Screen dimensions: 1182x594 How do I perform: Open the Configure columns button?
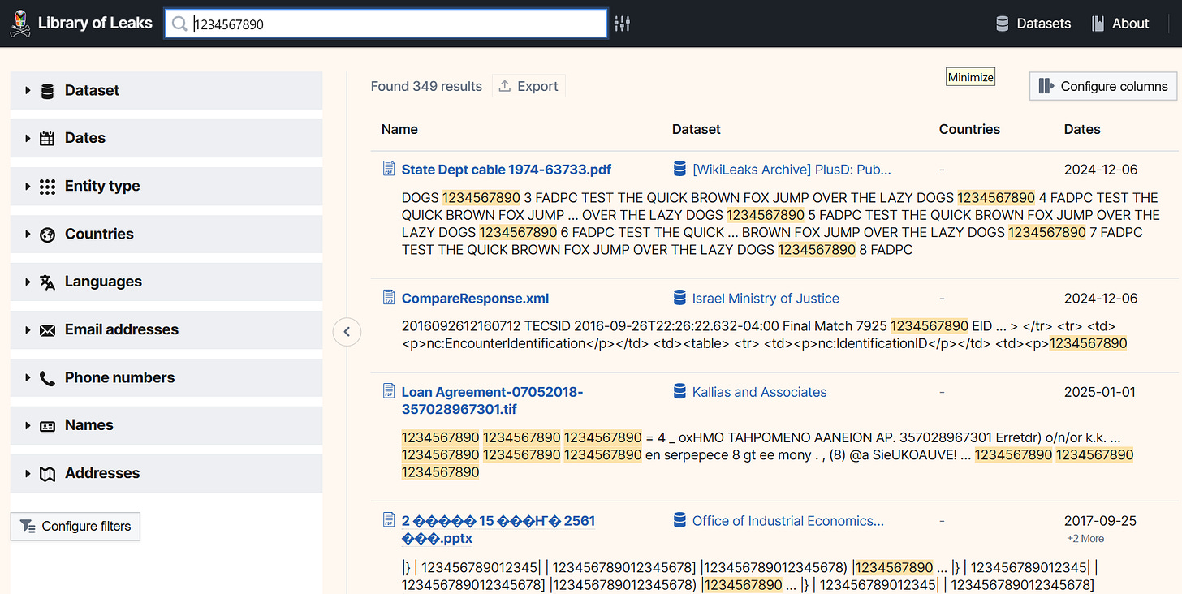pos(1103,86)
